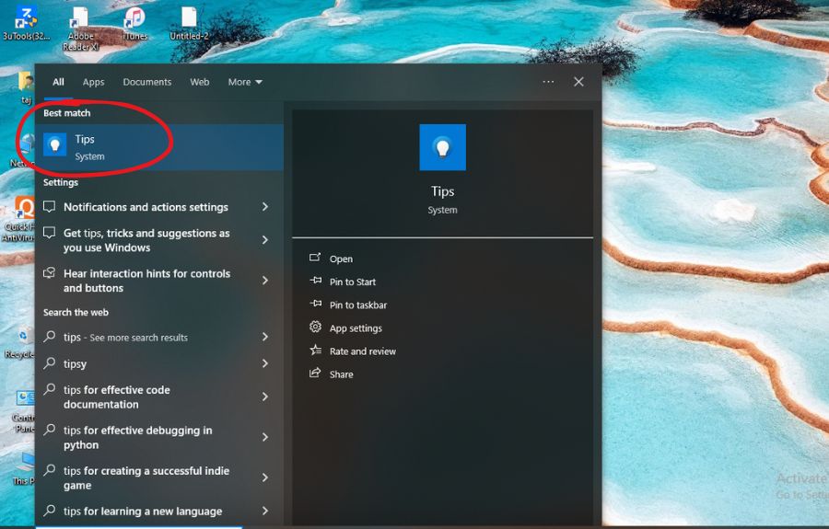Click the App settings gear icon
This screenshot has width=829, height=529.
tap(315, 327)
